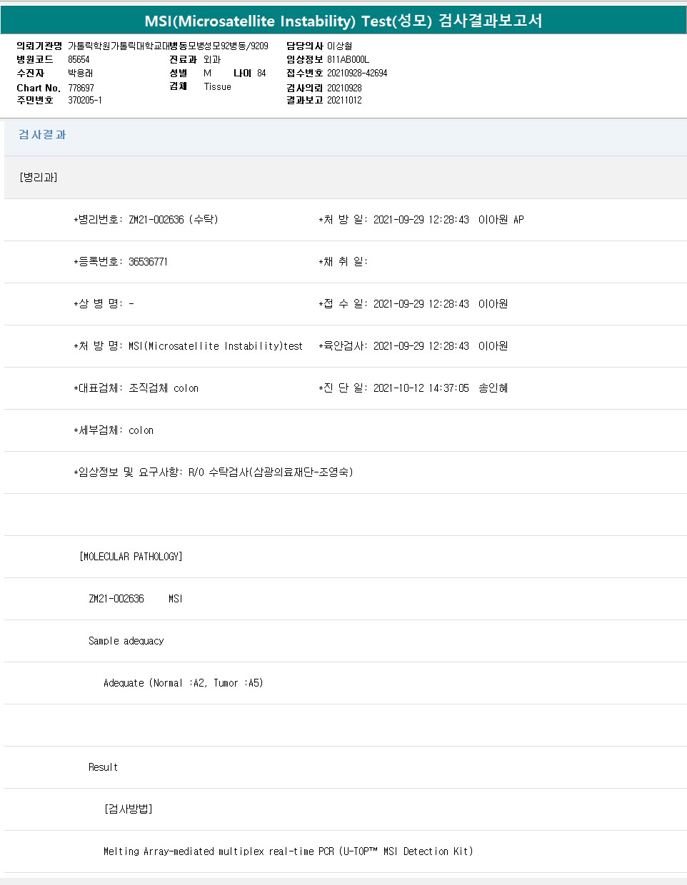Click the specimen type 'Tissue'
Viewport: 687px width, 885px height.
tap(217, 87)
